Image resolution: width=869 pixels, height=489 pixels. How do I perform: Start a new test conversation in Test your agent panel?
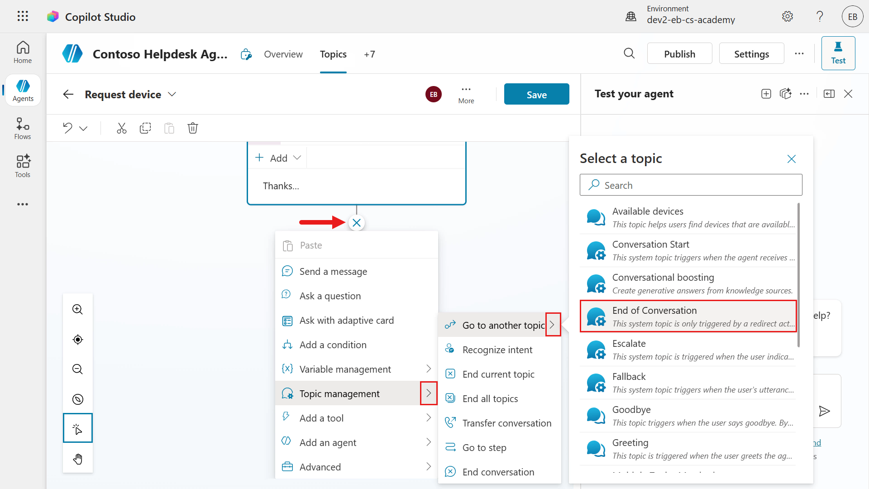tap(766, 94)
